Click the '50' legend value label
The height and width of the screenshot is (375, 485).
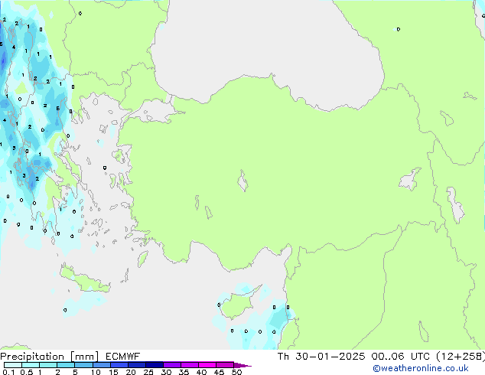[237, 372]
